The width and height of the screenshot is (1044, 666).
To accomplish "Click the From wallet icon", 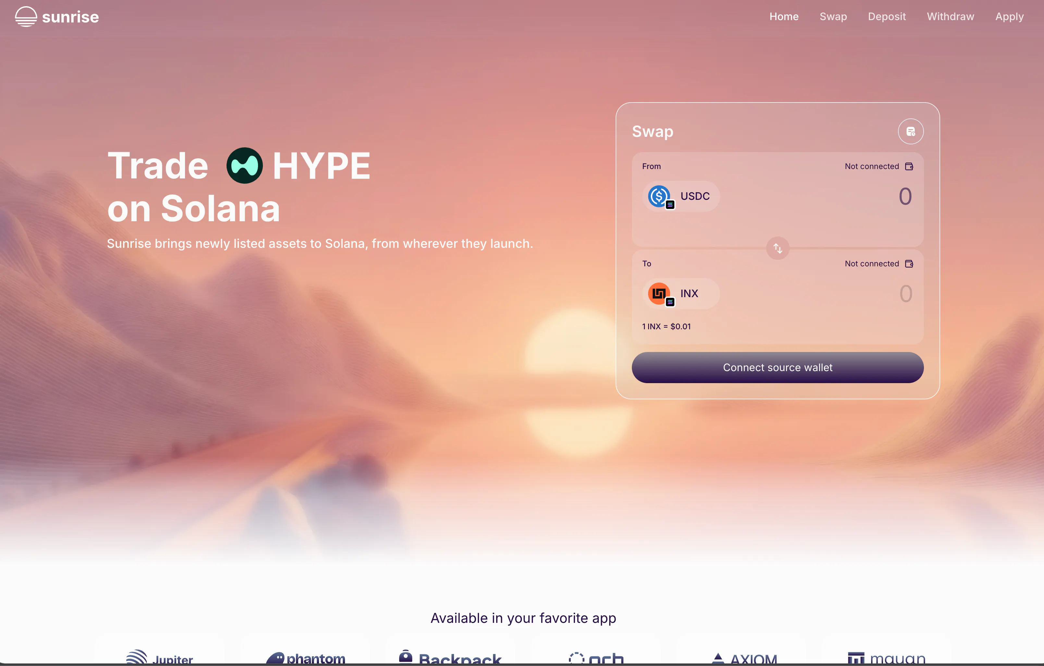I will coord(909,166).
